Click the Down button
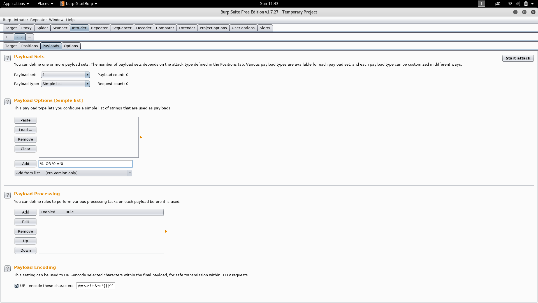Viewport: 538px width, 303px height. [25, 250]
